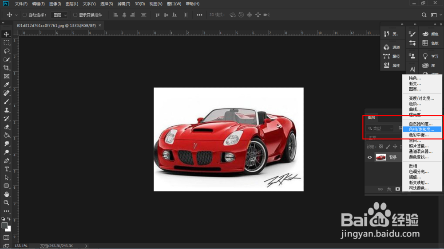
Task: Select the Healing Brush tool
Action: pyautogui.click(x=6, y=93)
